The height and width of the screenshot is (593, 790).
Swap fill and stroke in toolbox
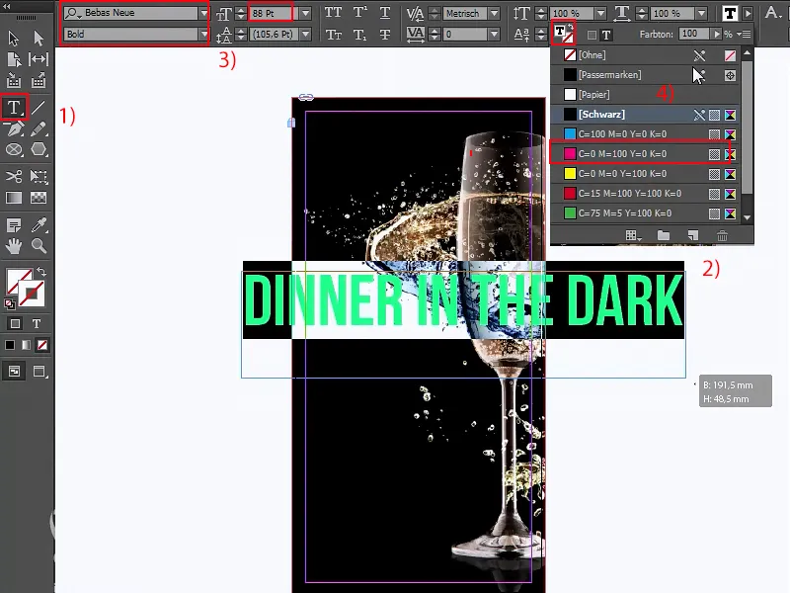coord(41,272)
